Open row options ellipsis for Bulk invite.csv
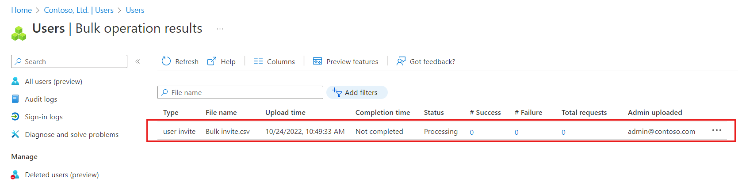This screenshot has width=738, height=186. point(717,130)
